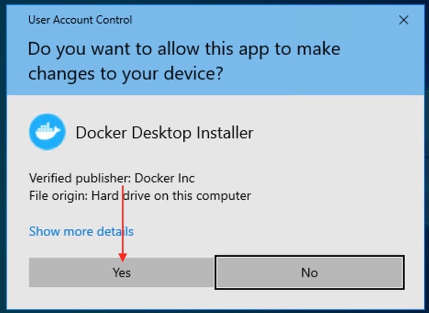Open the Show more details link
Screen dimensions: 429x313
pyautogui.click(x=81, y=231)
